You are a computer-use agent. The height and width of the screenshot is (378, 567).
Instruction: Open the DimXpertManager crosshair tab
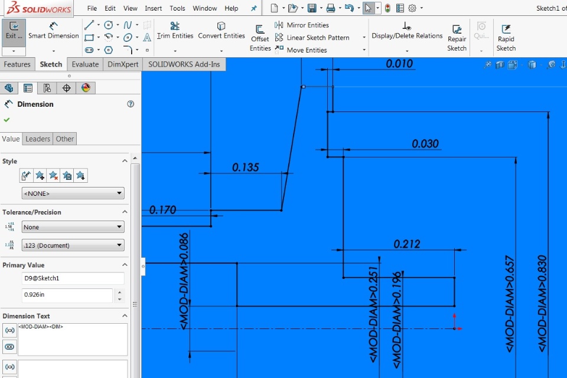pos(67,88)
